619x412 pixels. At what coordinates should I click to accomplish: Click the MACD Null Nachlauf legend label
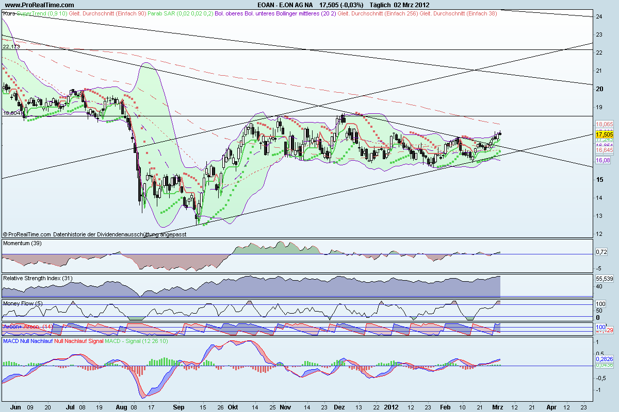pos(27,341)
